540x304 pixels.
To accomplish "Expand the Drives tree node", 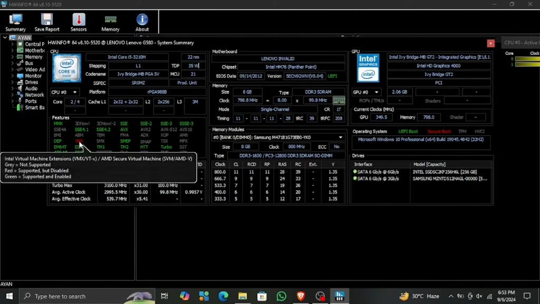I will pyautogui.click(x=13, y=82).
